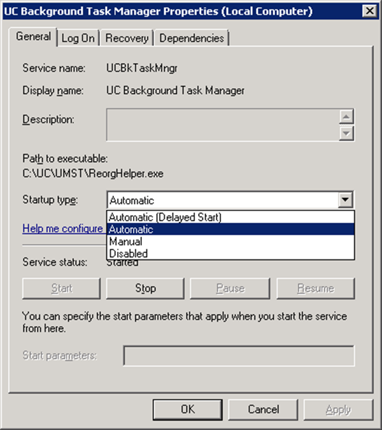Screen dimensions: 382x430
Task: Click the Description box scroll down arrow
Action: 347,133
